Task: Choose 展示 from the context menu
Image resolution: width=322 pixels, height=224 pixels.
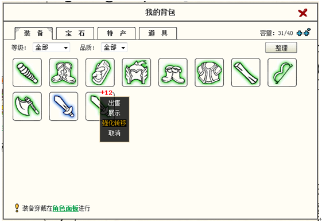Action: click(x=114, y=113)
